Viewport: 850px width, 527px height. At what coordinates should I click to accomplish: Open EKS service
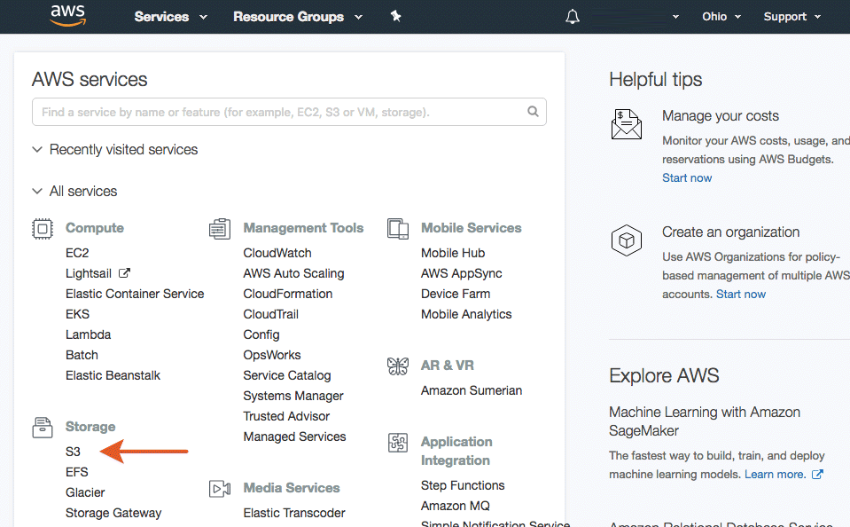tap(77, 314)
